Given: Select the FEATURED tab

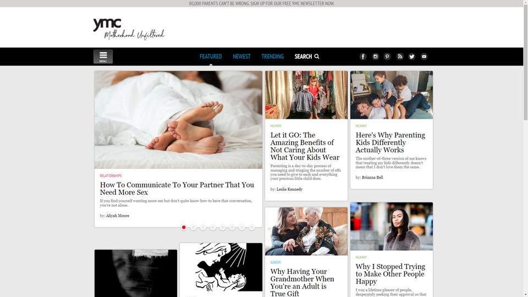Looking at the screenshot, I should point(211,57).
